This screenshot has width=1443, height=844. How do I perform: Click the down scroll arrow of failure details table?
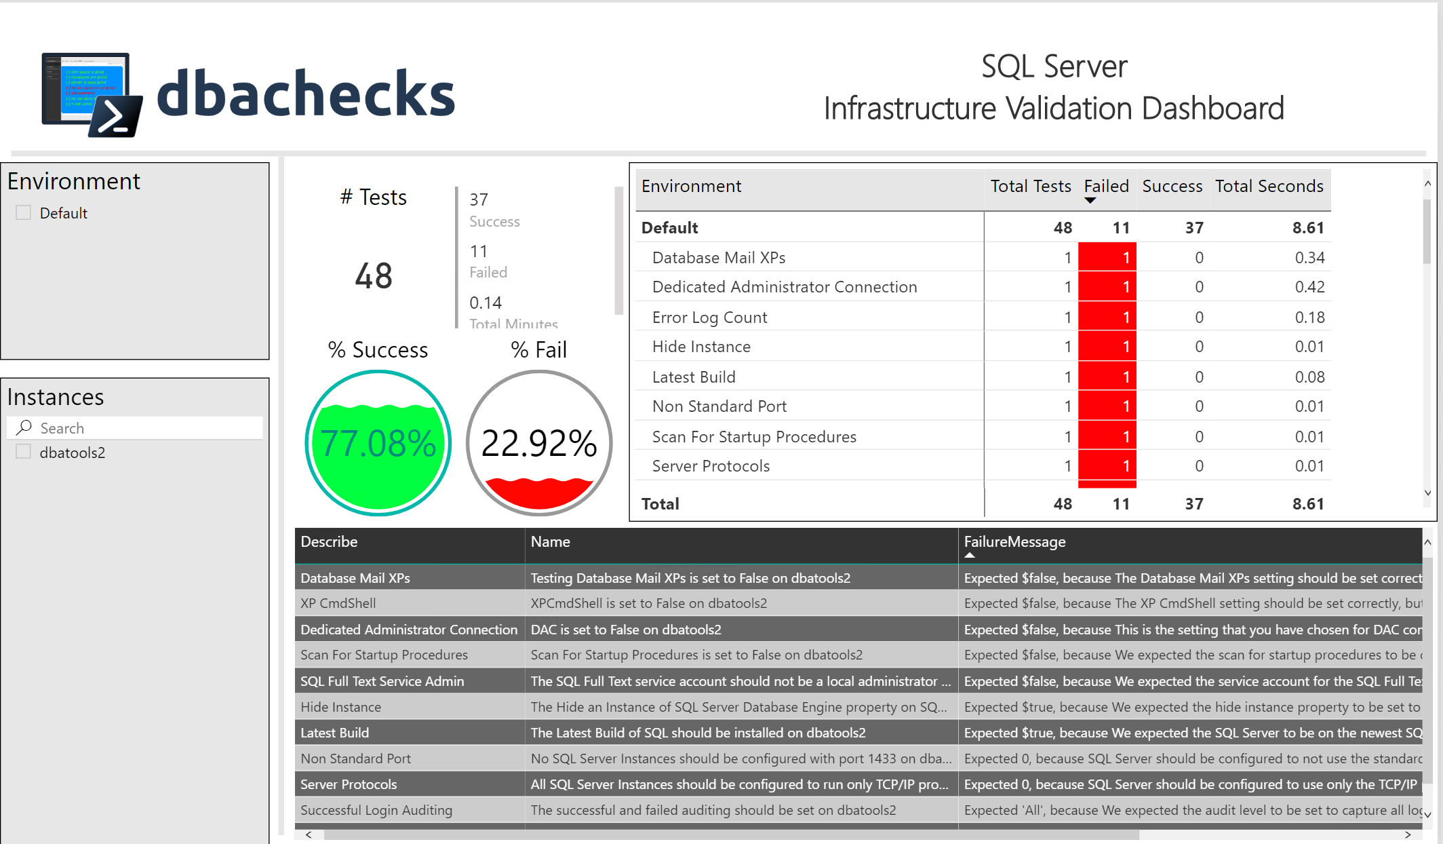click(1427, 815)
